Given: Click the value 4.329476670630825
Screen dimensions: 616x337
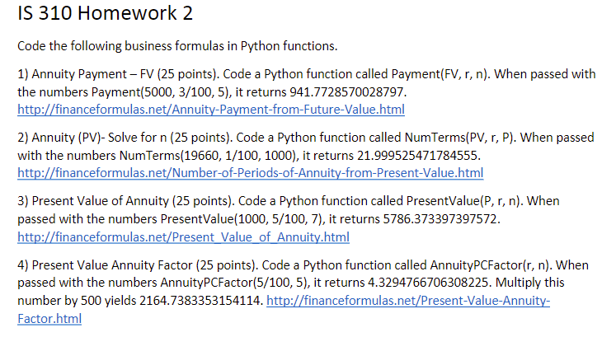Looking at the screenshot, I should (x=430, y=282).
